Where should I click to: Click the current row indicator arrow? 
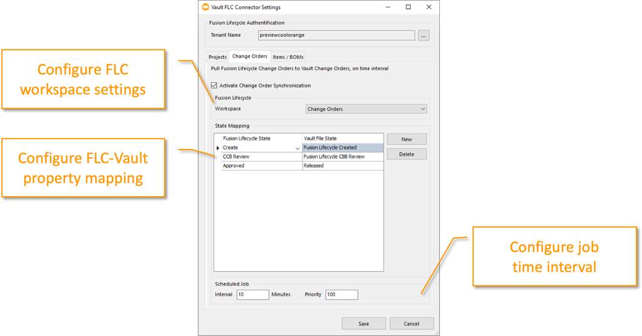pos(218,148)
